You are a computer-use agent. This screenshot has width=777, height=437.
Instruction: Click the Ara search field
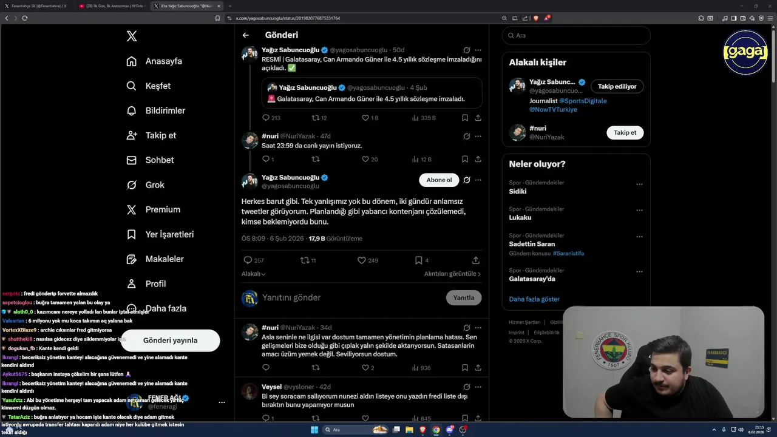coord(576,36)
